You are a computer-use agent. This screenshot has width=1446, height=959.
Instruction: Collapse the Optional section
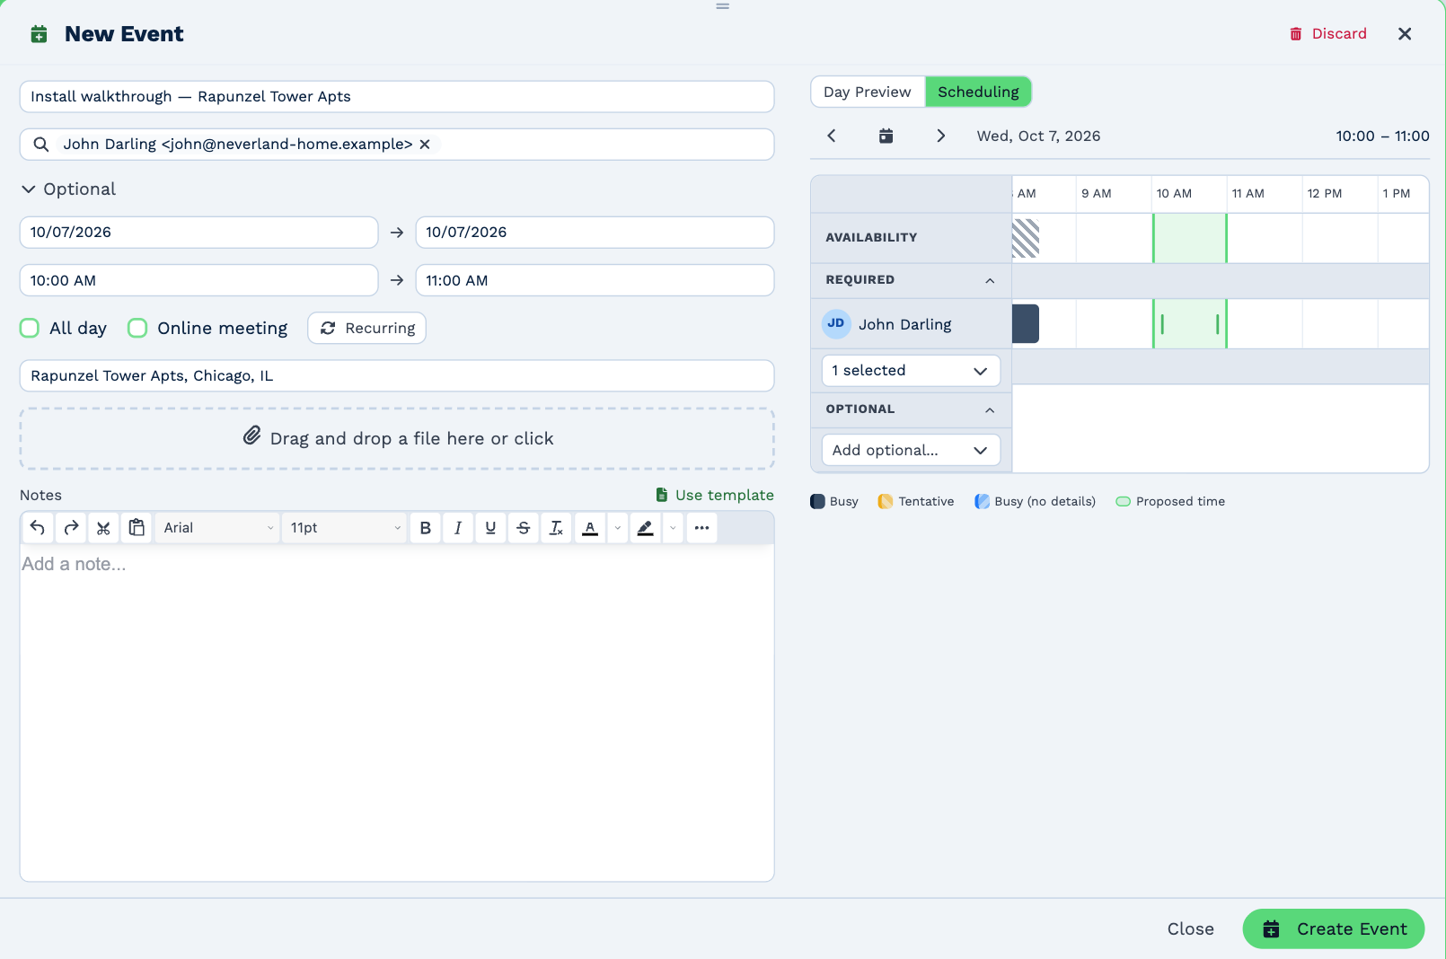pyautogui.click(x=68, y=189)
